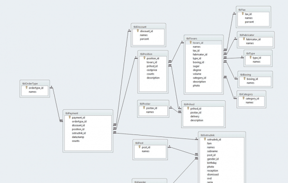Click the key icon beside prihod_id

188,108
